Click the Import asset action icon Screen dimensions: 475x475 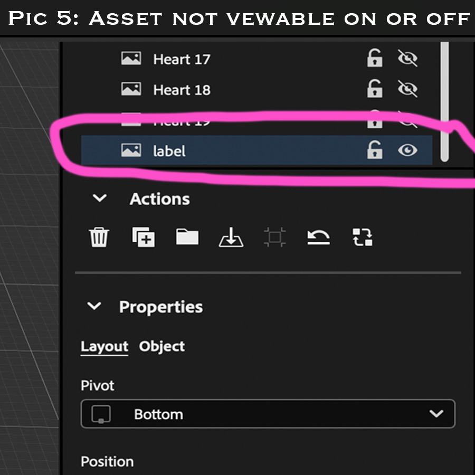[231, 237]
